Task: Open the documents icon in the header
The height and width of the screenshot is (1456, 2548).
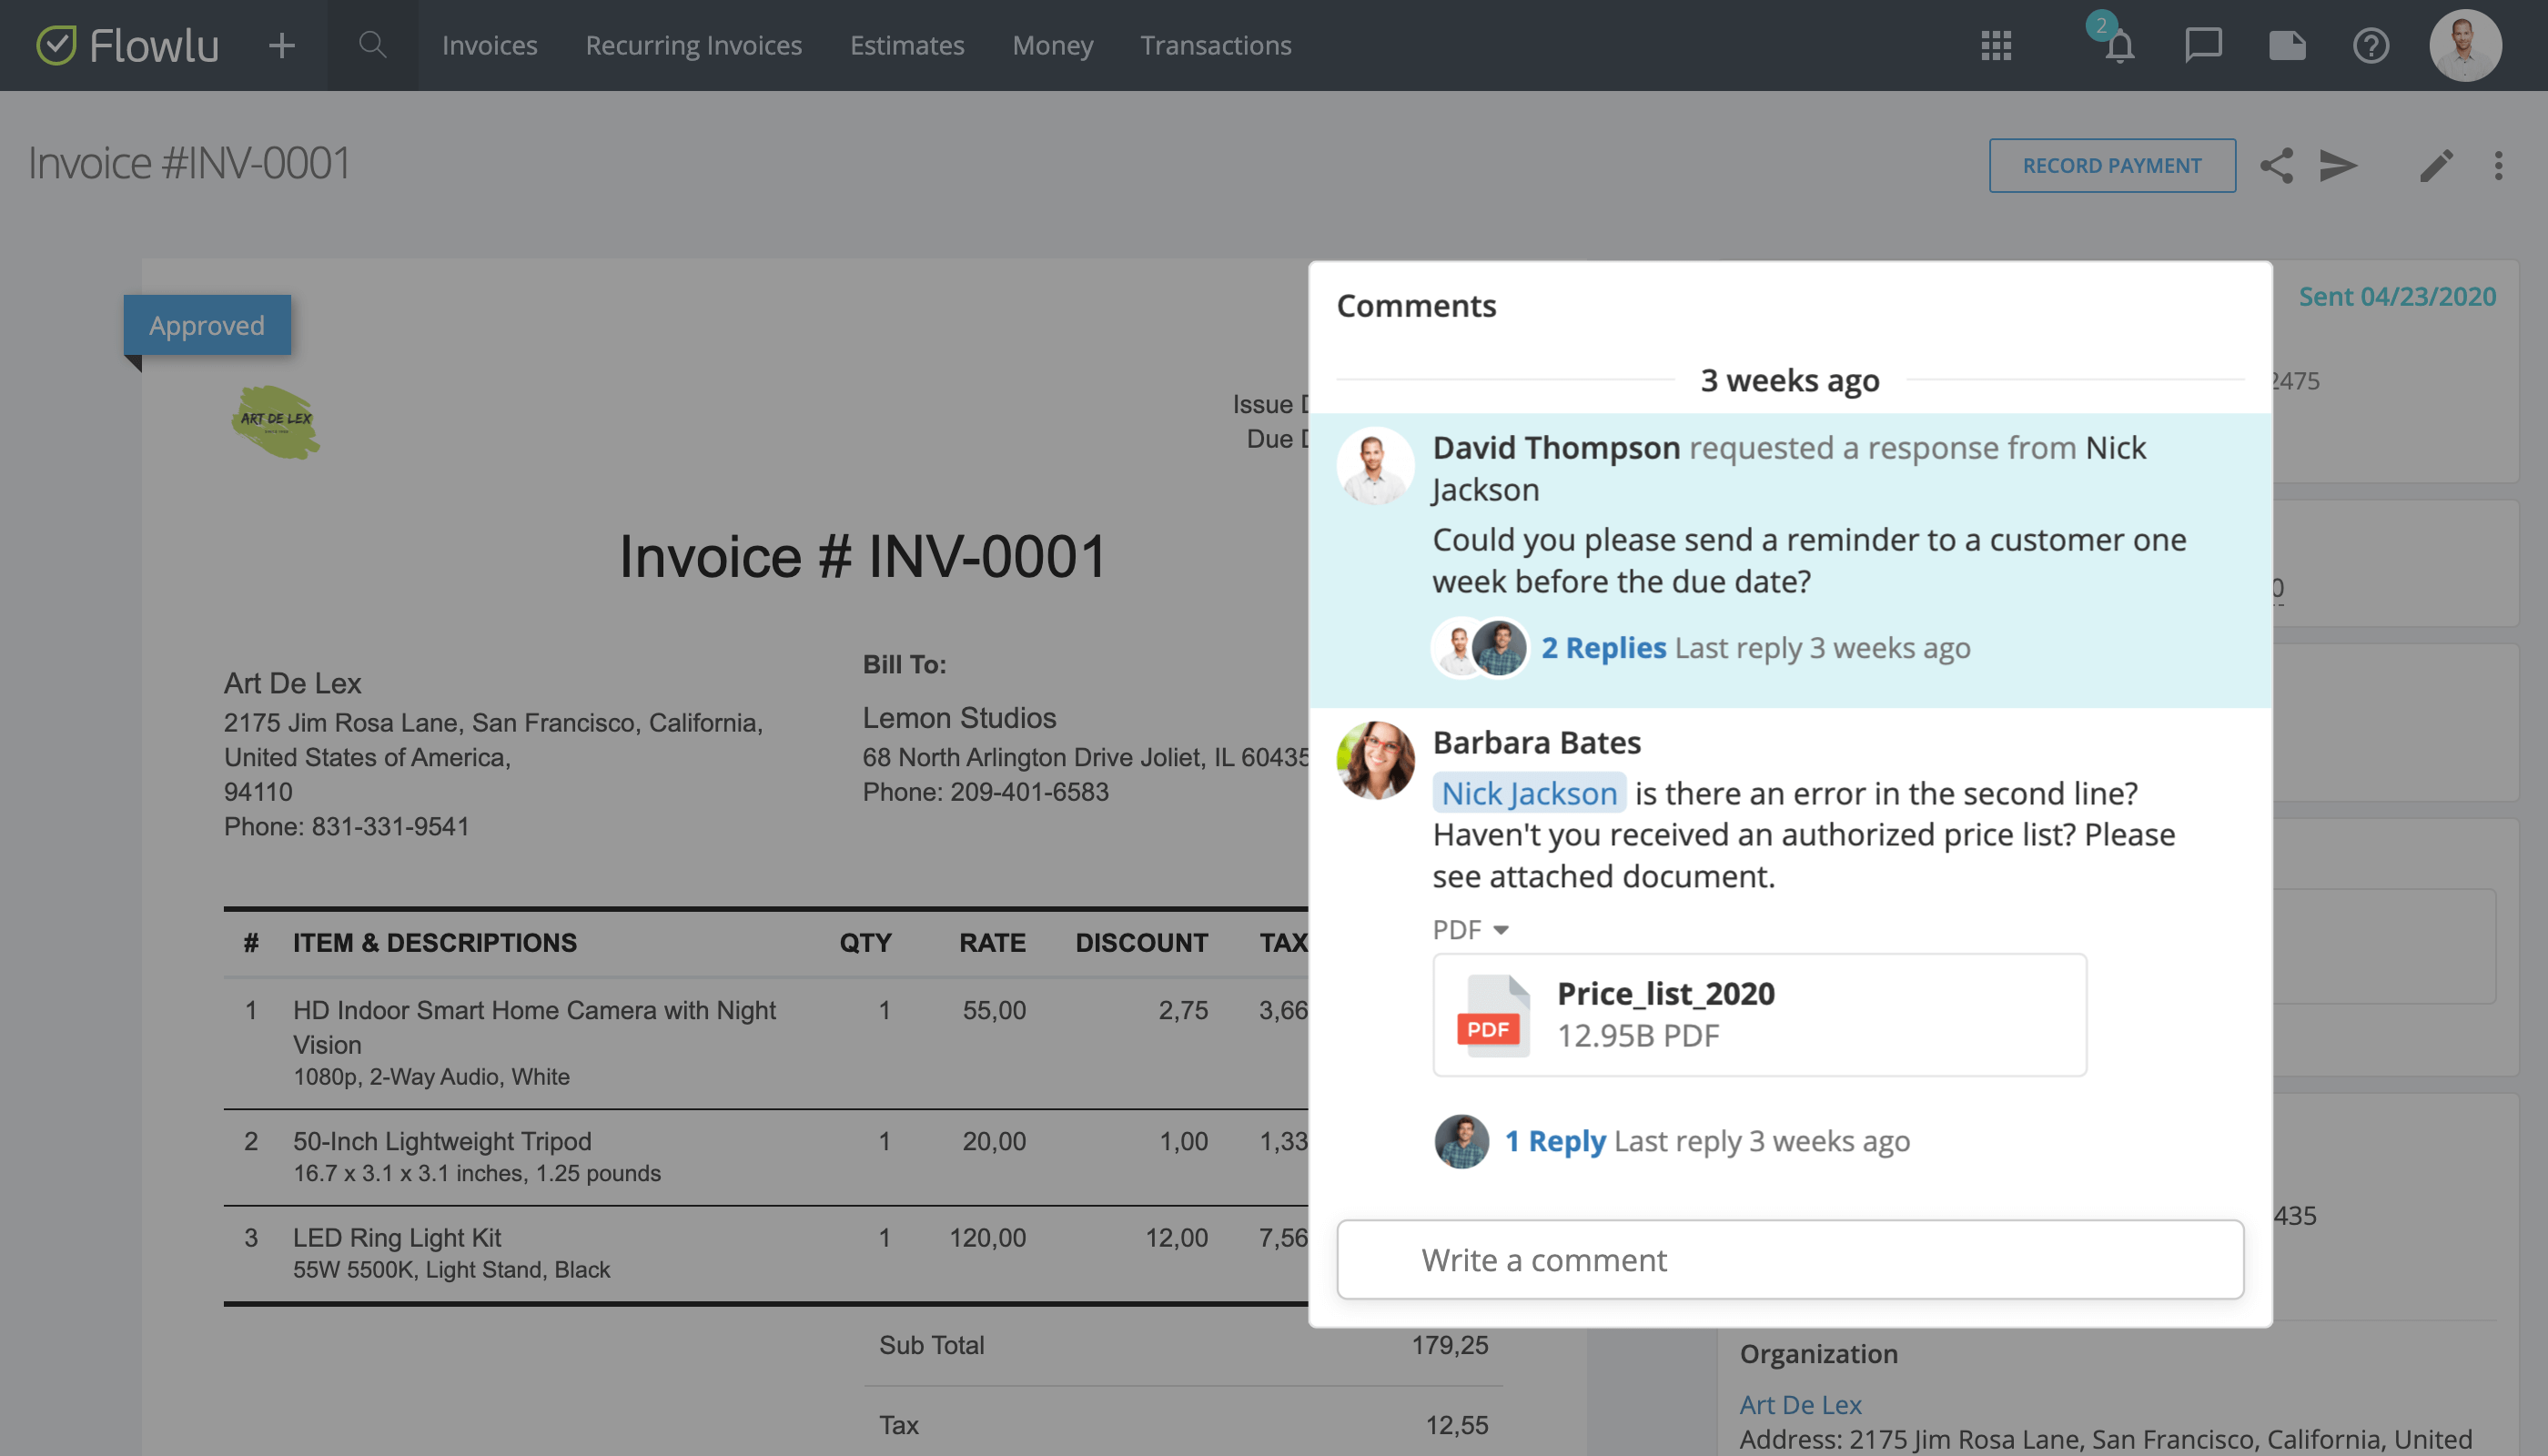Action: pyautogui.click(x=2287, y=45)
